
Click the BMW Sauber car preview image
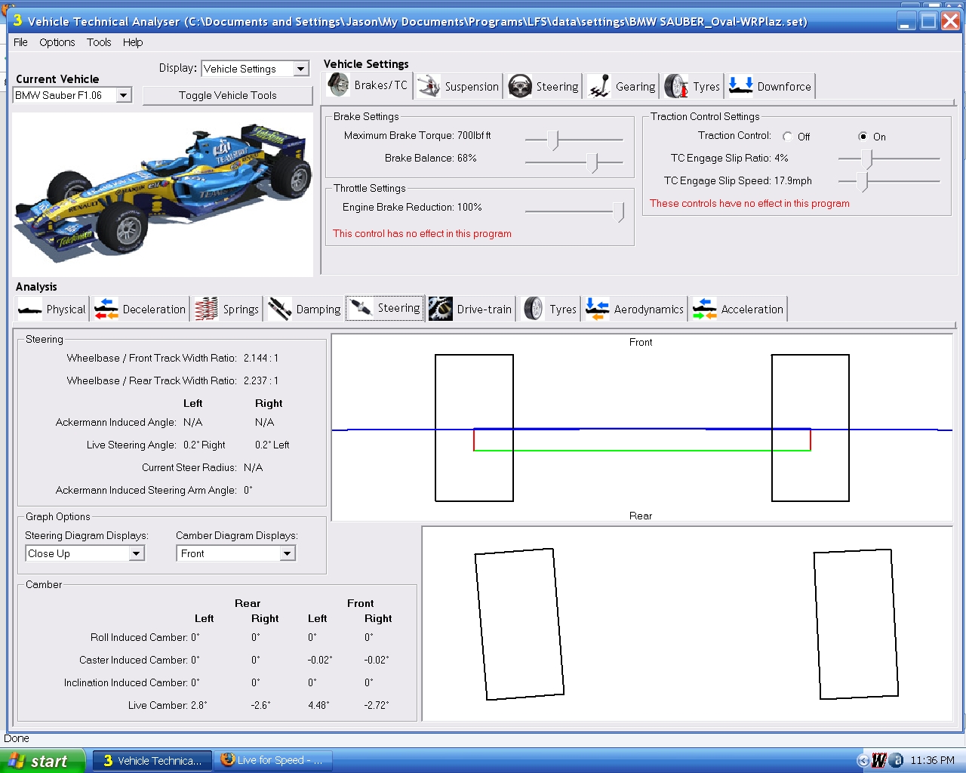tap(162, 195)
